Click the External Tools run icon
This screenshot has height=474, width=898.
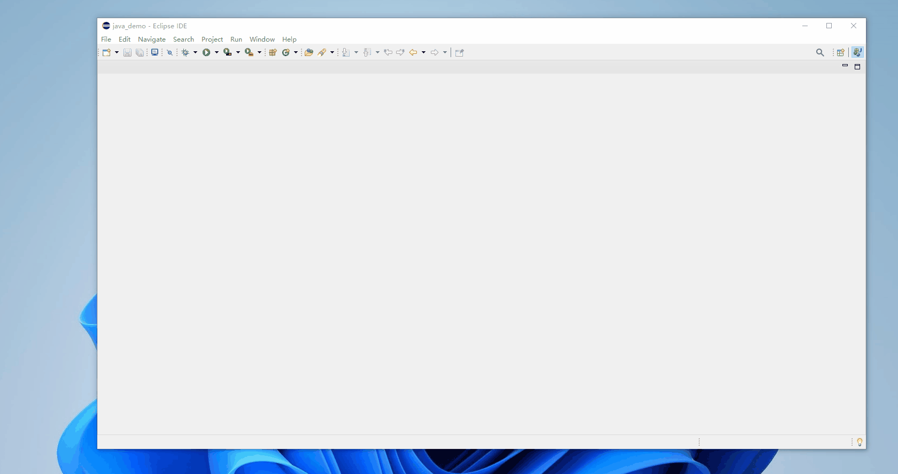pyautogui.click(x=249, y=52)
